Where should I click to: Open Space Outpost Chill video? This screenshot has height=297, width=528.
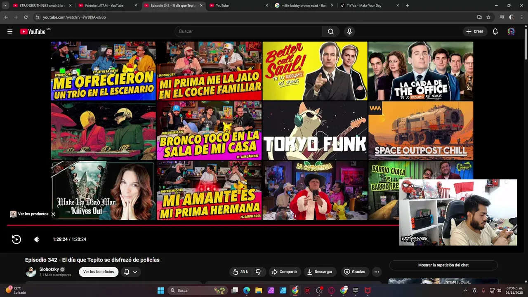tap(421, 131)
